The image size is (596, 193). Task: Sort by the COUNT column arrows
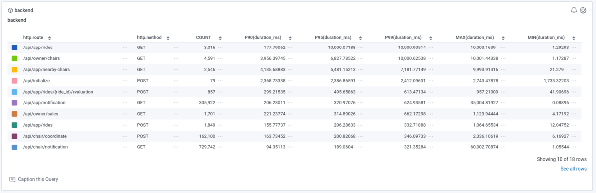(x=220, y=38)
